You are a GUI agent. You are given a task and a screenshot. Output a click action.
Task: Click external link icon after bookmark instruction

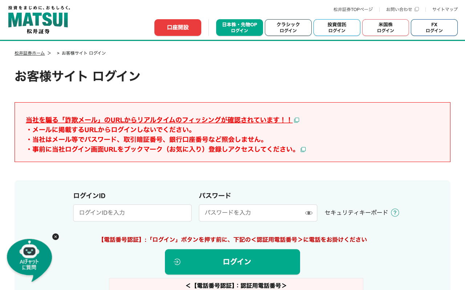303,149
